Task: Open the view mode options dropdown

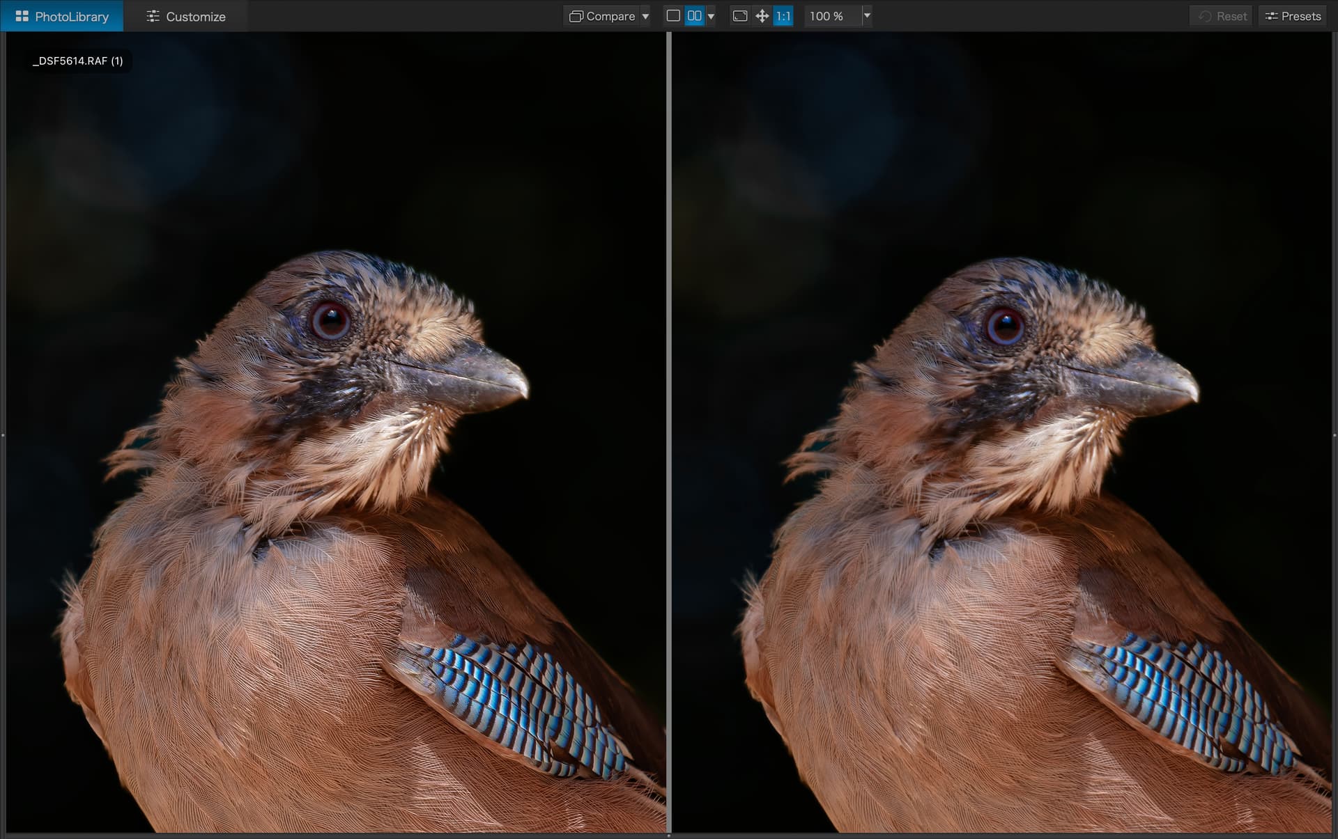Action: 711,16
